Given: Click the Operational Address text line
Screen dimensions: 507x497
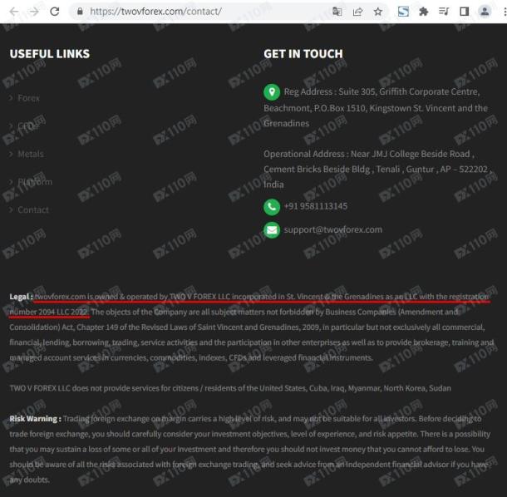Looking at the screenshot, I should [369, 154].
